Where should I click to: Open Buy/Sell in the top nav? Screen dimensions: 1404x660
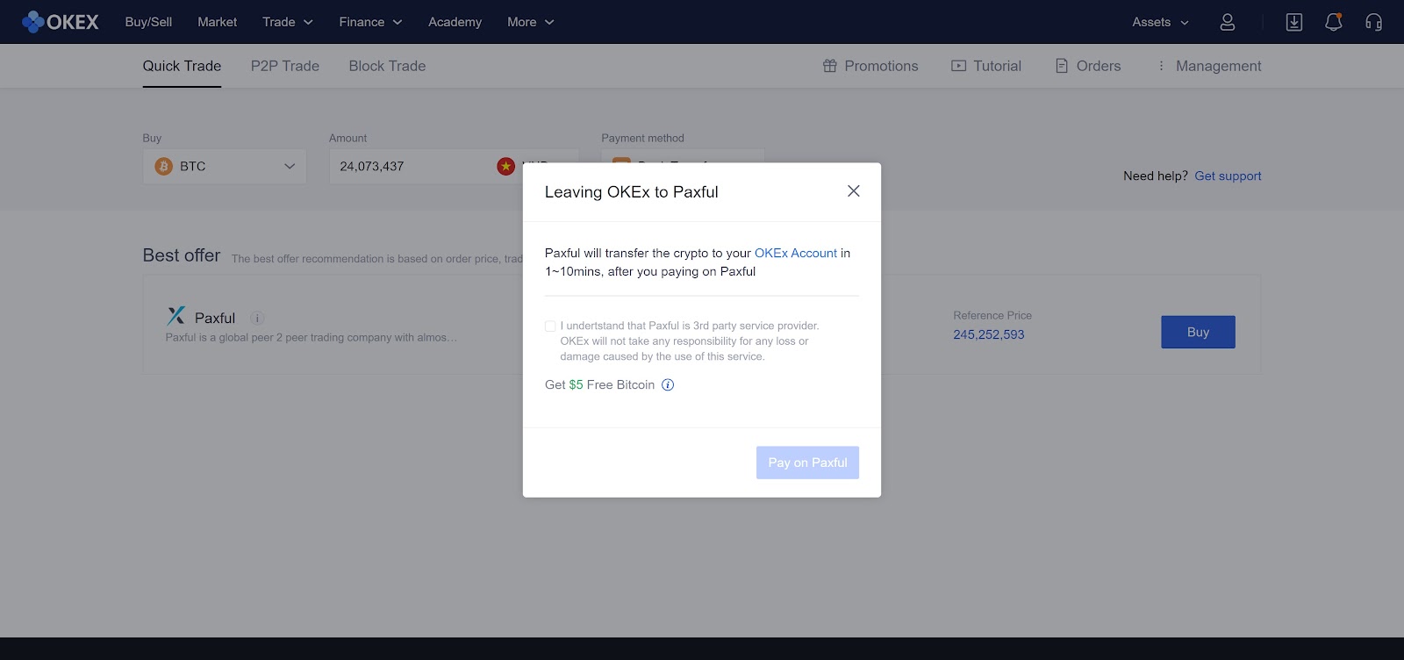click(x=148, y=22)
